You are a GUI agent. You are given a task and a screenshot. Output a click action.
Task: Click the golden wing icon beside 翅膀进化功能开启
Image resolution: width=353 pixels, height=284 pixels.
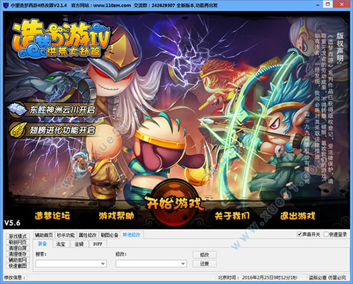pos(18,130)
